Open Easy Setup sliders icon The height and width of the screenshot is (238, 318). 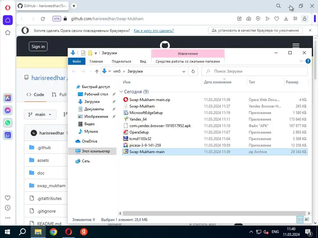[x=295, y=19]
